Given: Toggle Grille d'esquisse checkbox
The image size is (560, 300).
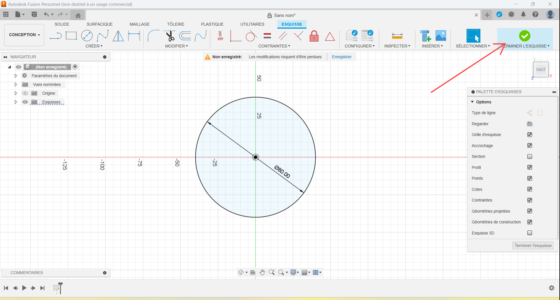Looking at the screenshot, I should (x=530, y=135).
